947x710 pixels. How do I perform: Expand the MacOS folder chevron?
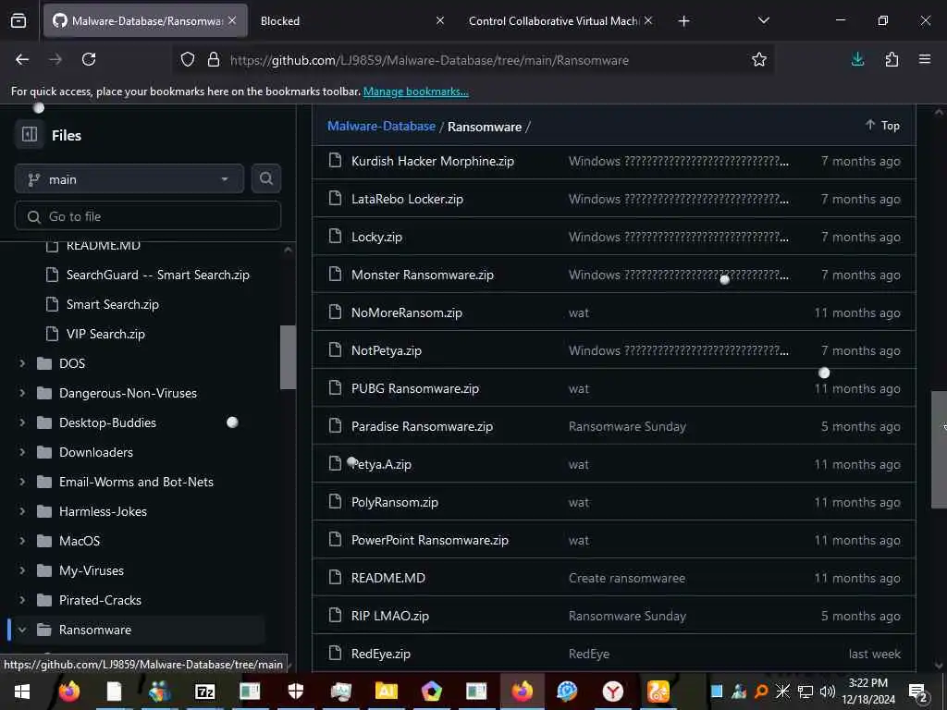22,541
